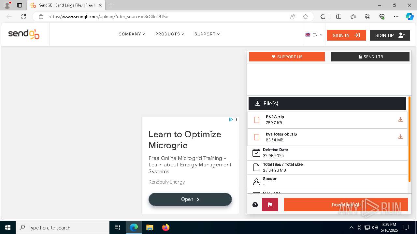Image resolution: width=417 pixels, height=234 pixels.
Task: Open browser Collections icon
Action: pos(367,17)
